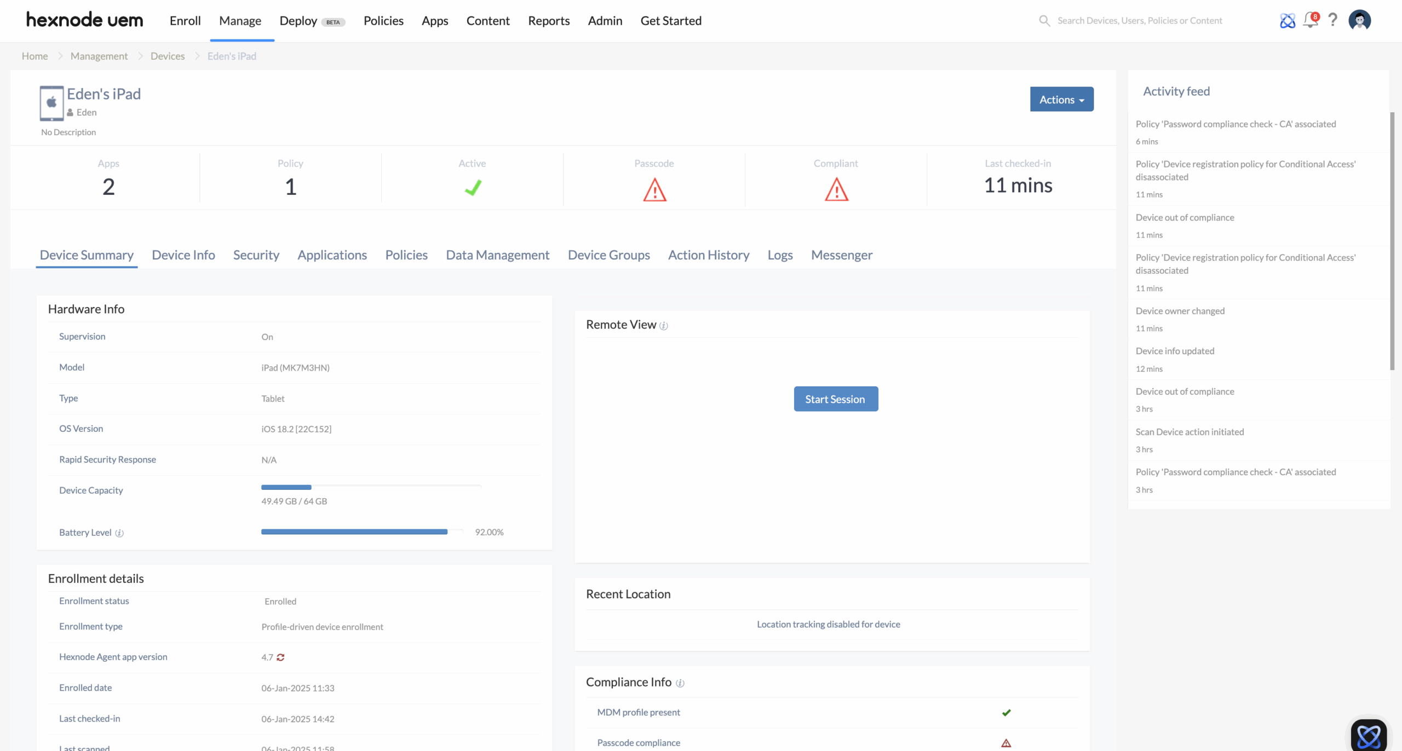Click the search devices input field
This screenshot has width=1402, height=751.
(x=1139, y=21)
